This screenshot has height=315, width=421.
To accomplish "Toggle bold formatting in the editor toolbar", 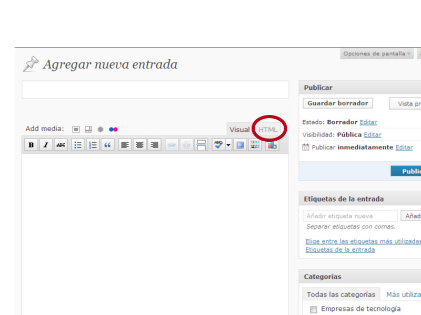I will [31, 145].
